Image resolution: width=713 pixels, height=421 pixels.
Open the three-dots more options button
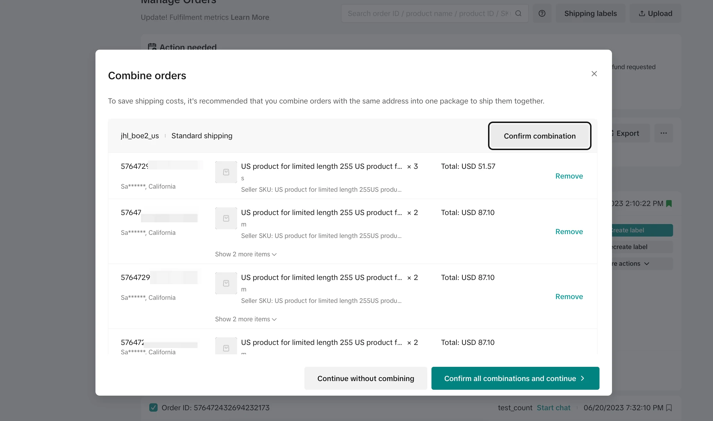pos(663,133)
